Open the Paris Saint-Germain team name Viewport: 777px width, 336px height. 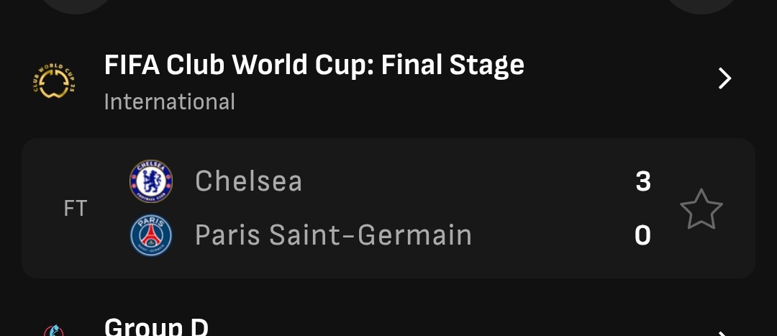[334, 235]
